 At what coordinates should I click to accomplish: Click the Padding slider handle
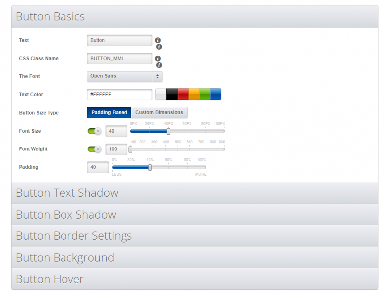(150, 167)
